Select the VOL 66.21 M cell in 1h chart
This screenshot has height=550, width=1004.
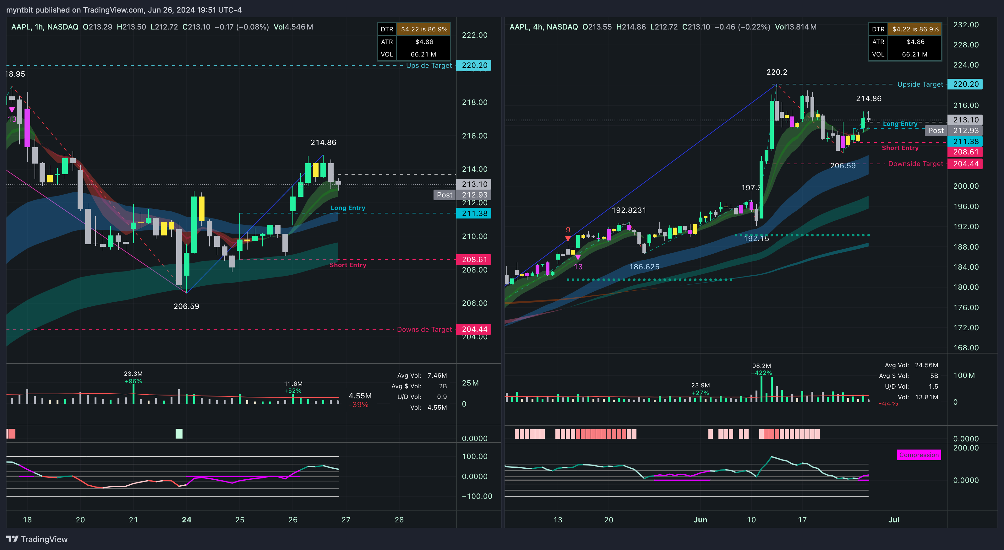(423, 54)
